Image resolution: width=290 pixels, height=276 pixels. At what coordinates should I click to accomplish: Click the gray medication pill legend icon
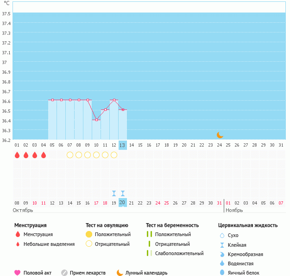click(64, 273)
